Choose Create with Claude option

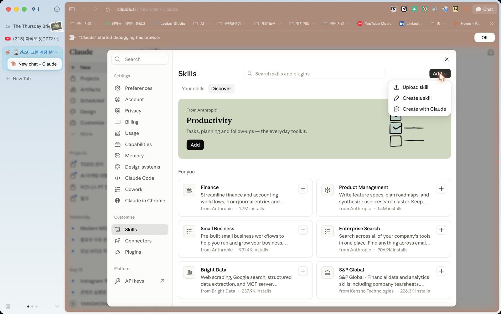tap(419, 109)
